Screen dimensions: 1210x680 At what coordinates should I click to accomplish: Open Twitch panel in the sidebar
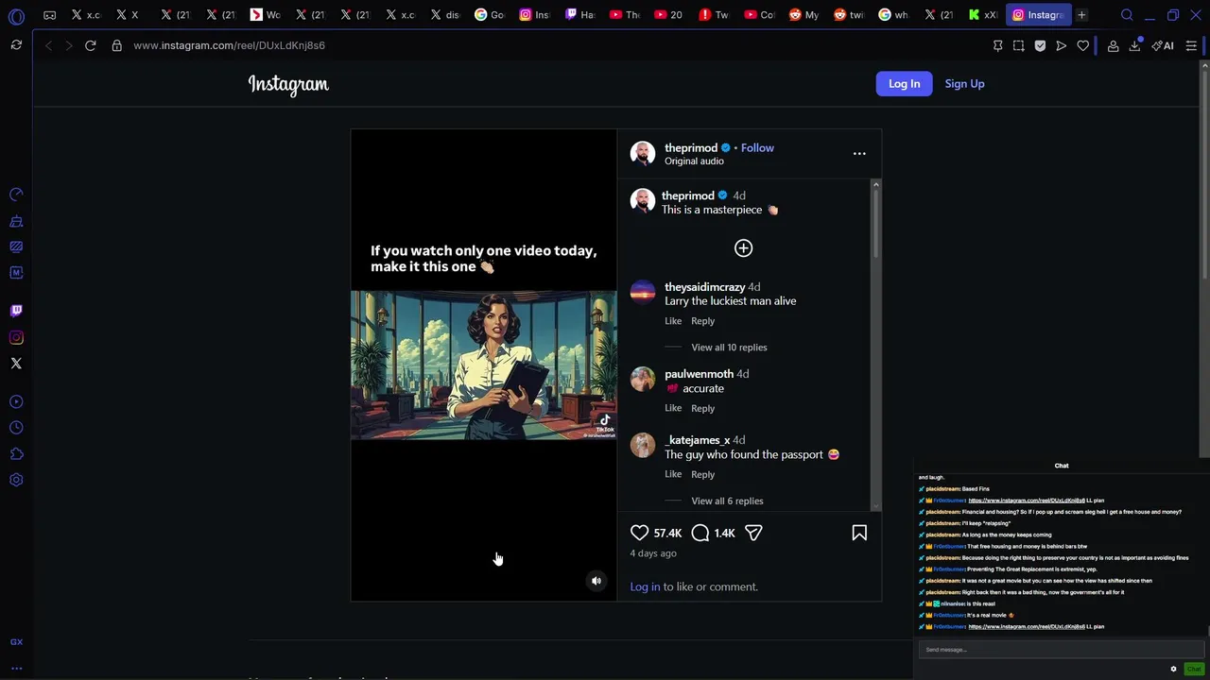(16, 311)
